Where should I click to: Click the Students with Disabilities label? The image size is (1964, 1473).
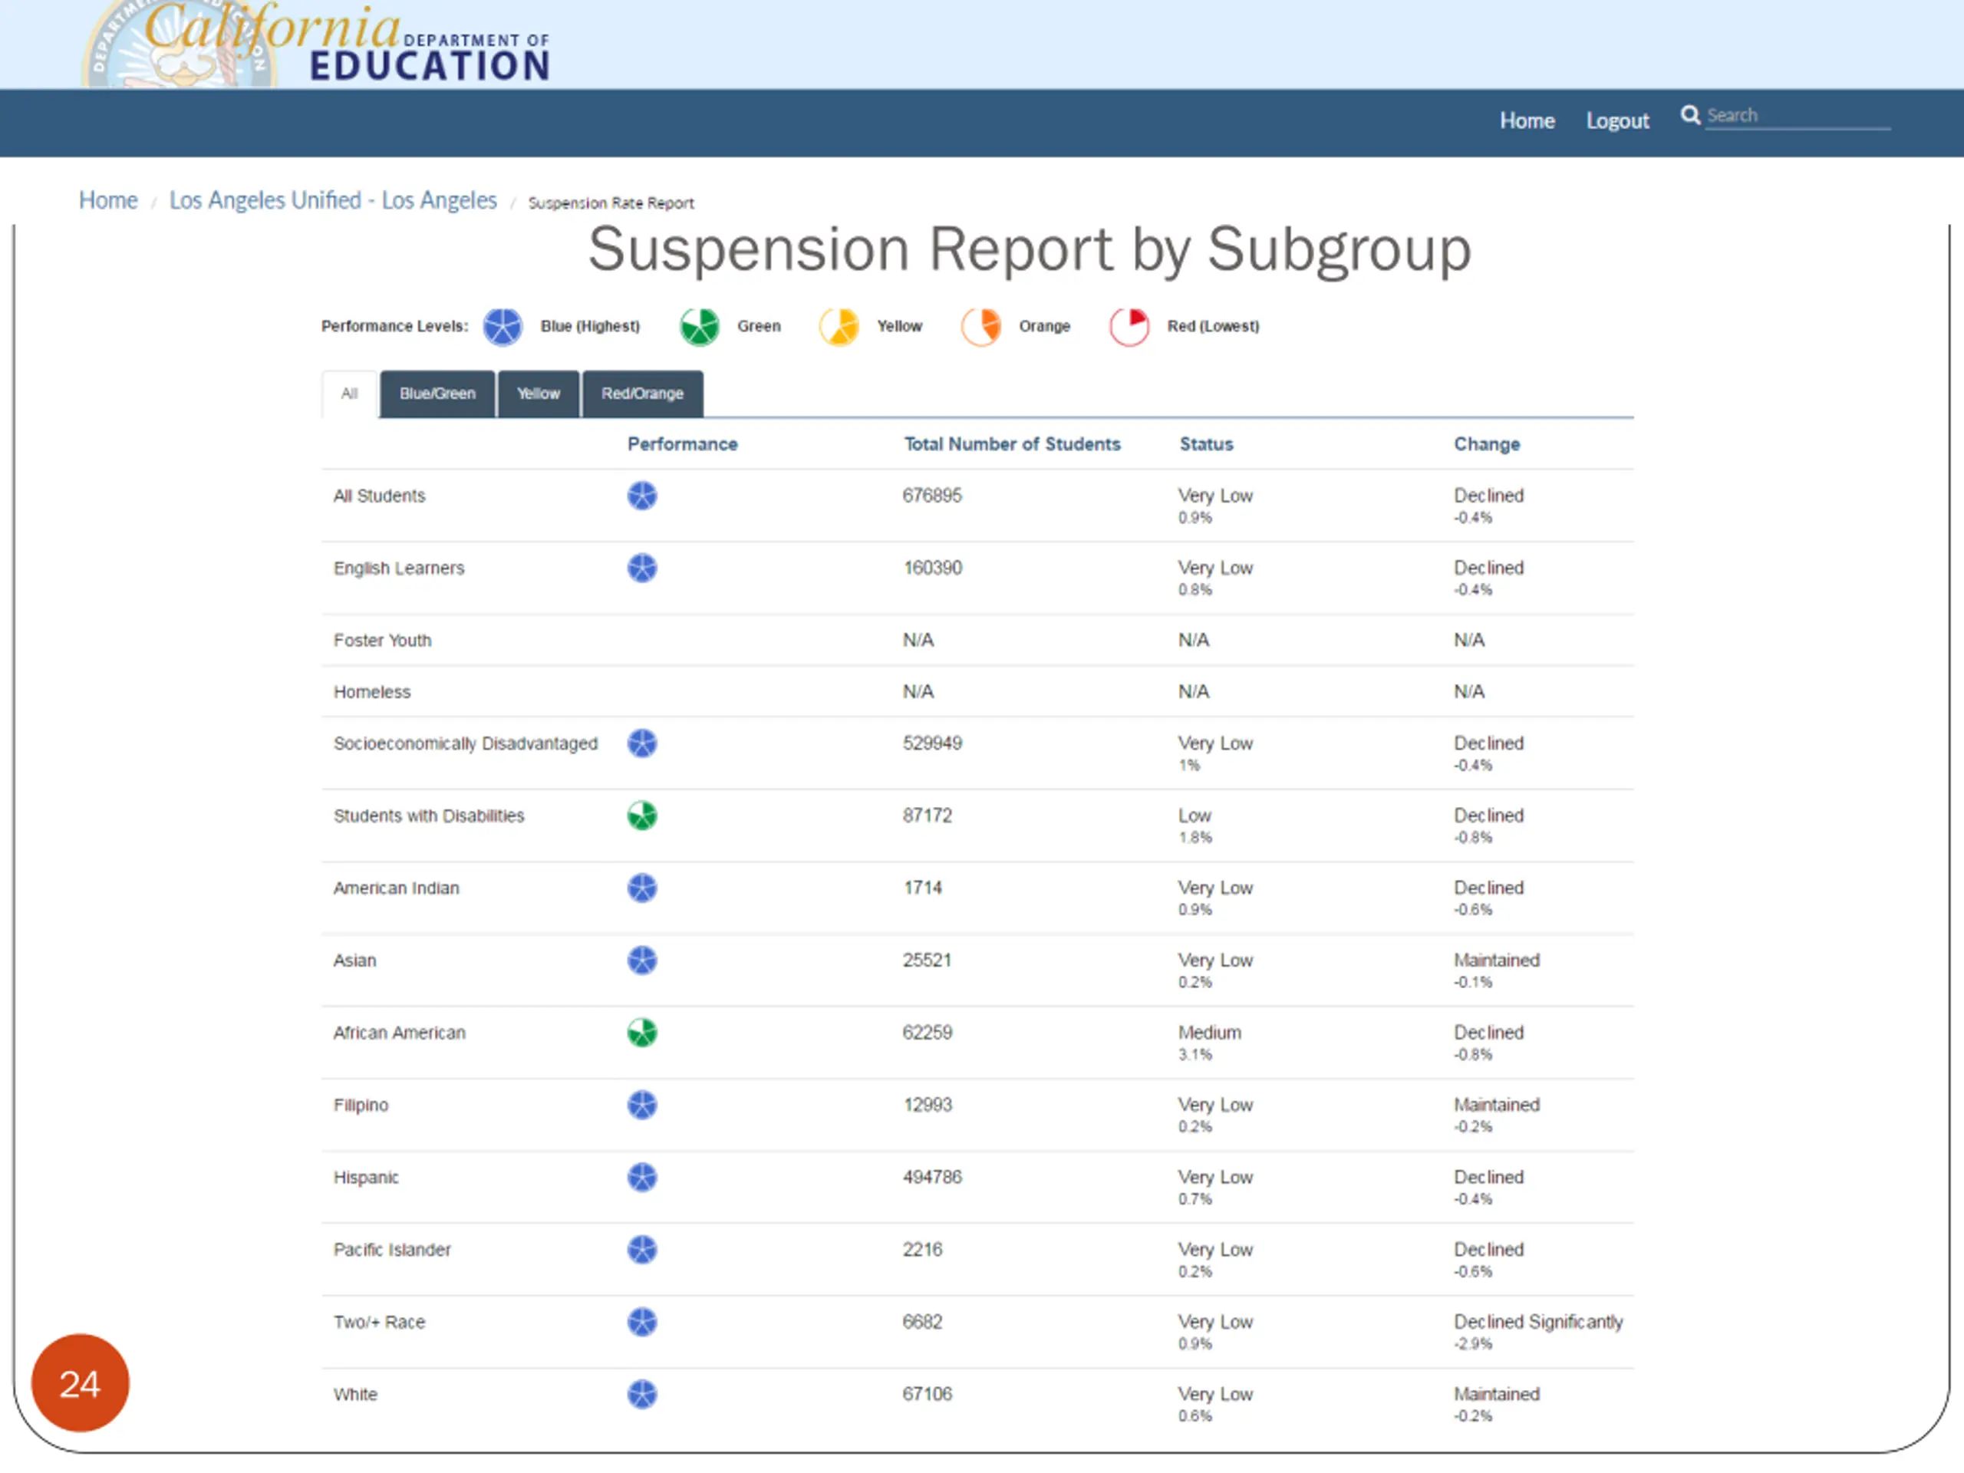[x=429, y=815]
